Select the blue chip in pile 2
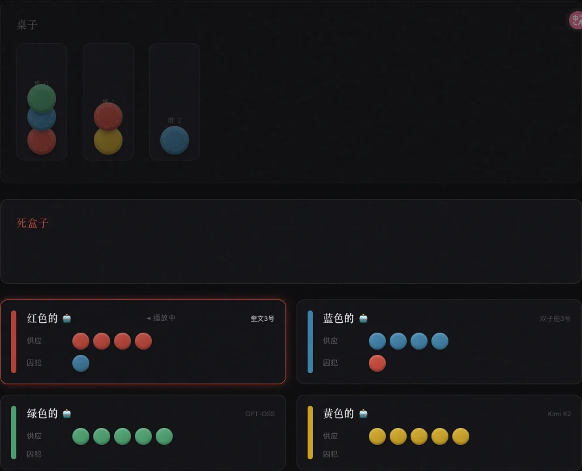582x471 pixels. pyautogui.click(x=175, y=140)
